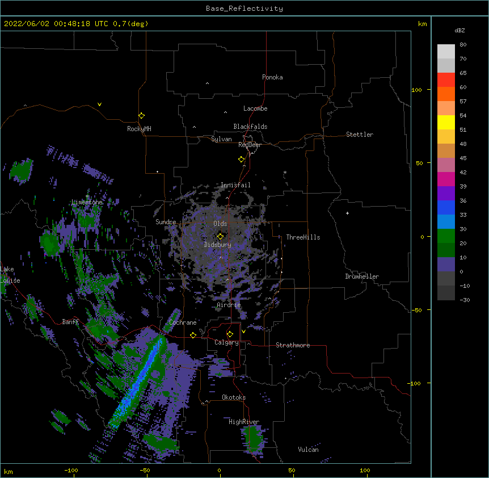This screenshot has width=489, height=478.
Task: Click the Innisfail city label
Action: 235,185
